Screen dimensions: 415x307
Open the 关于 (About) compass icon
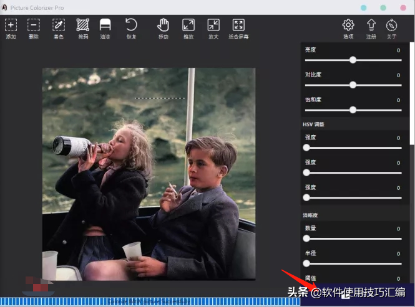point(391,25)
